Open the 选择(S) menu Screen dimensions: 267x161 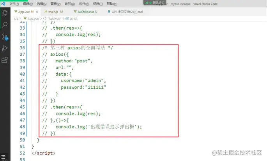tap(41, 4)
